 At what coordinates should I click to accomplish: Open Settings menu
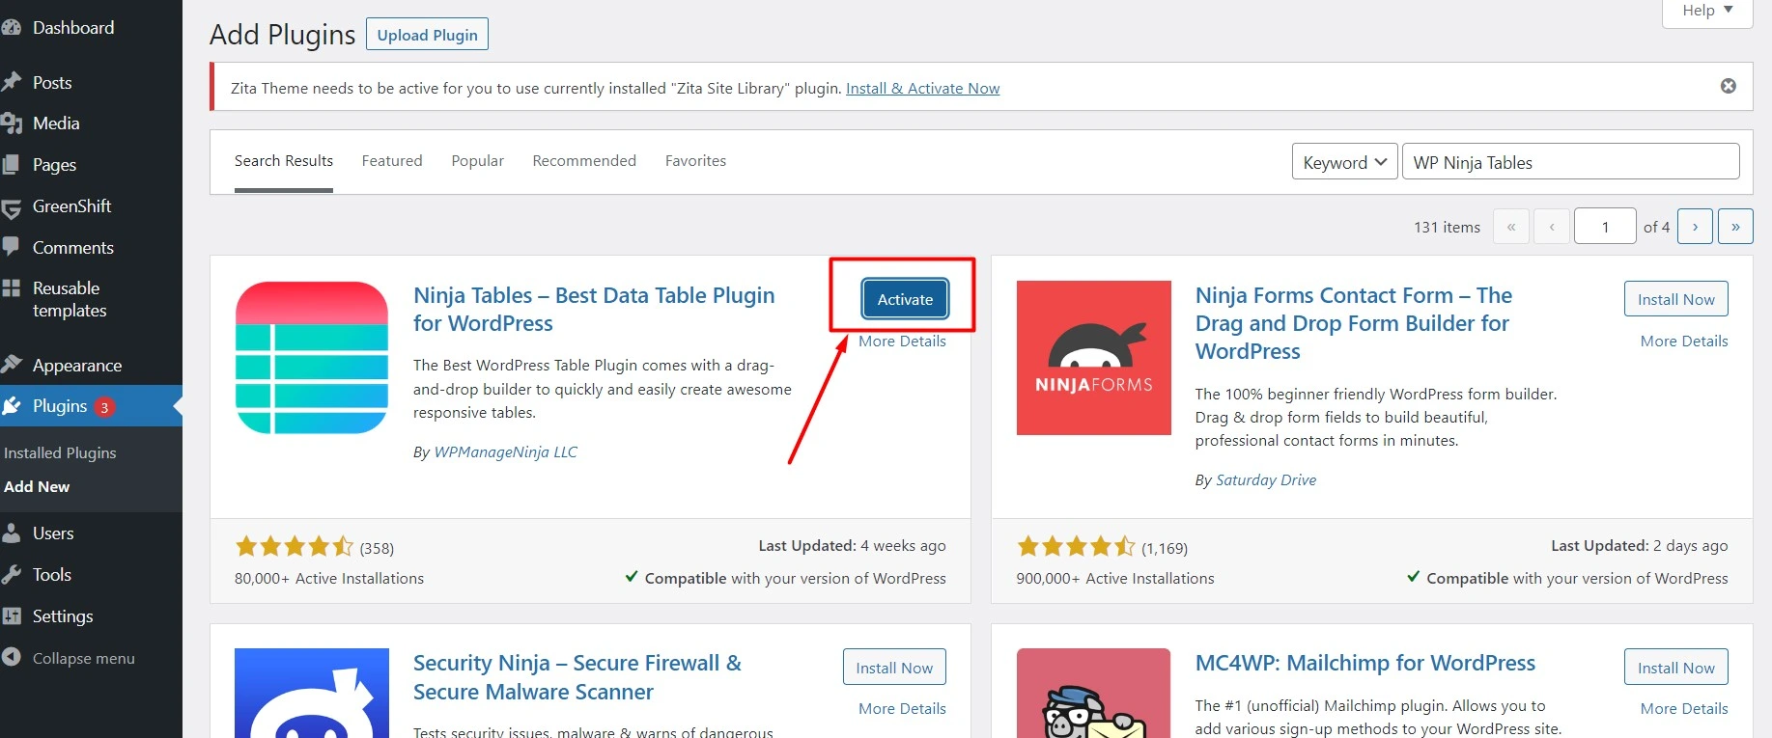pos(63,616)
